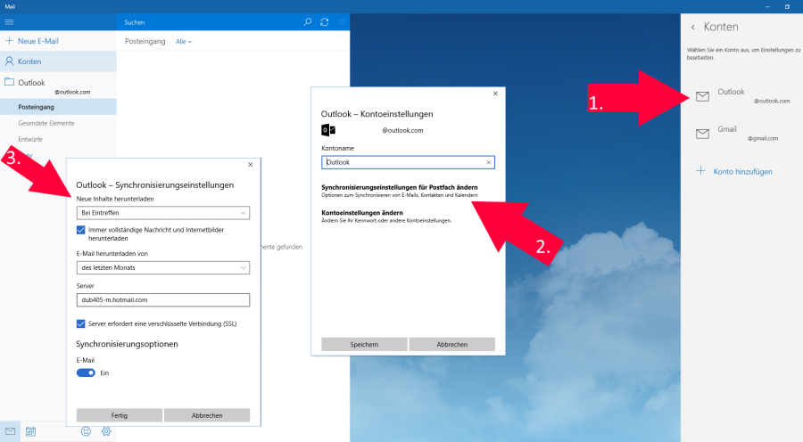Screen dimensions: 803x442
Task: Switch off the E-Mail sync toggle
Action: click(x=86, y=372)
